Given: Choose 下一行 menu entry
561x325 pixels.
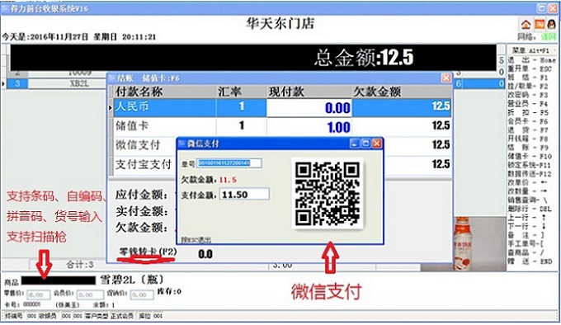Looking at the screenshot, I should 528,226.
